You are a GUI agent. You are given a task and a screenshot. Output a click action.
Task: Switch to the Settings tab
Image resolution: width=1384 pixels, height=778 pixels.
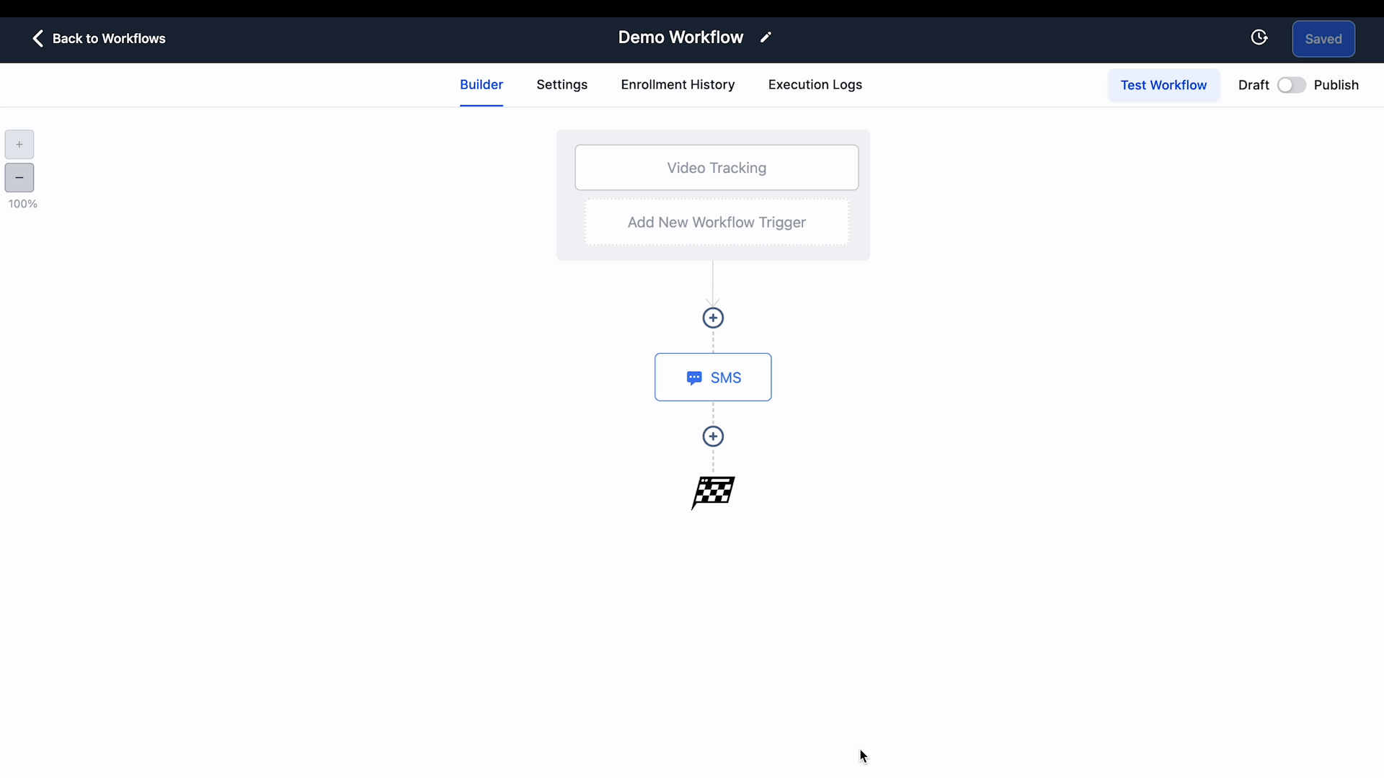pyautogui.click(x=562, y=85)
